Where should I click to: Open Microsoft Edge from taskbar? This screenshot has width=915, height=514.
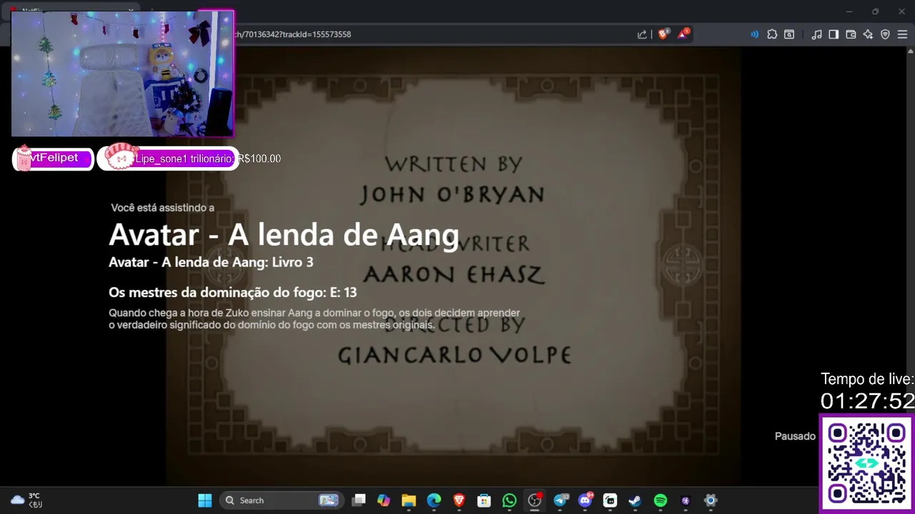point(434,500)
